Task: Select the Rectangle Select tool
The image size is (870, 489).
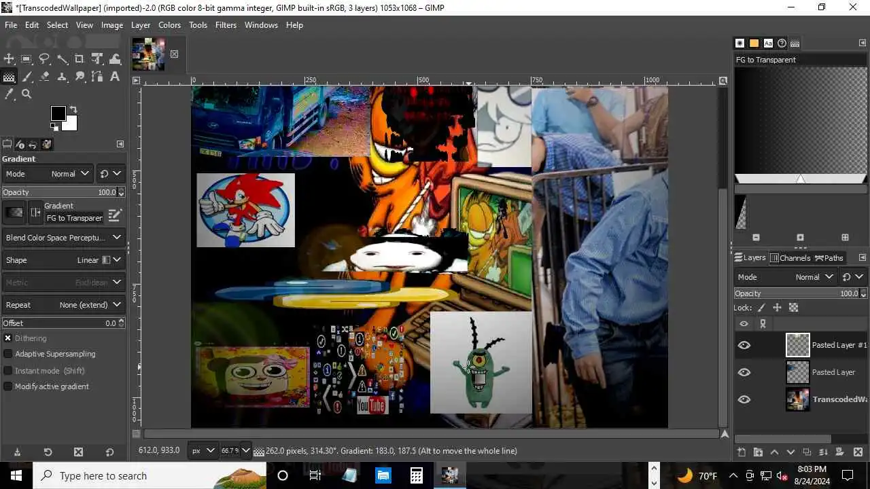Action: [x=27, y=59]
